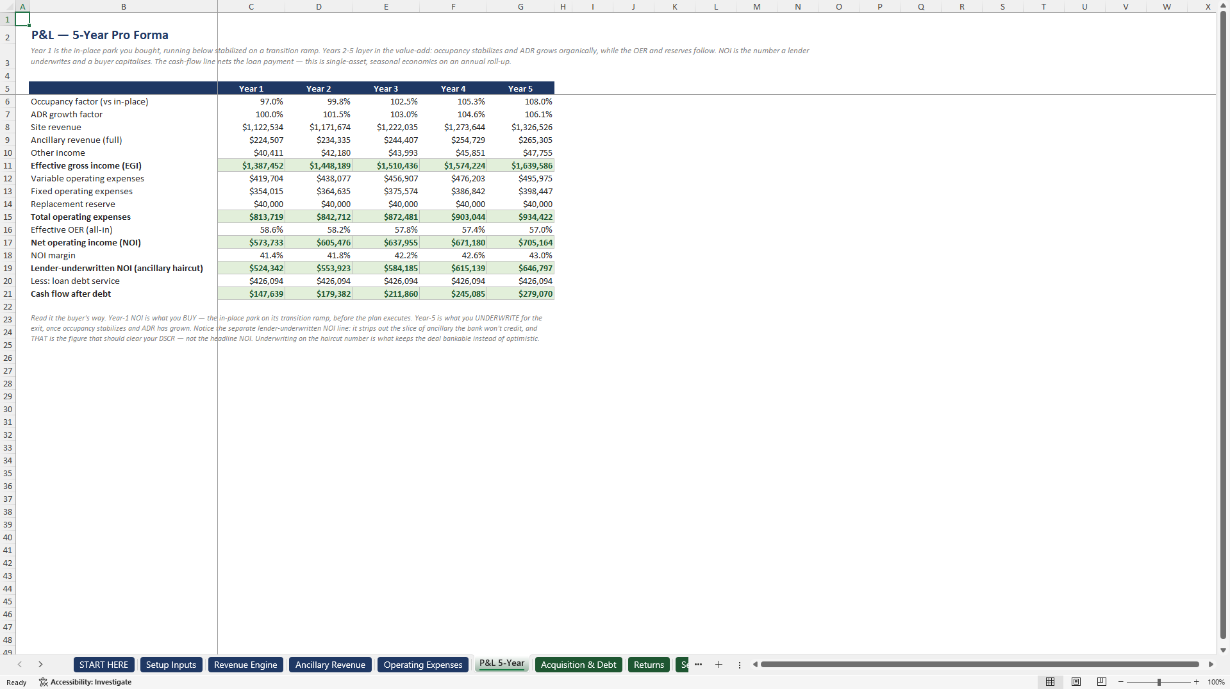The image size is (1230, 689).
Task: Show next sheet tabs arrow
Action: pyautogui.click(x=40, y=665)
